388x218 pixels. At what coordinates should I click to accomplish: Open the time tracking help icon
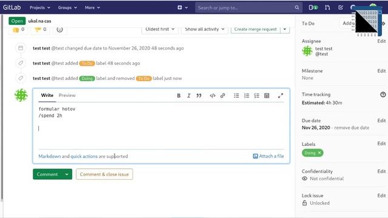point(383,94)
